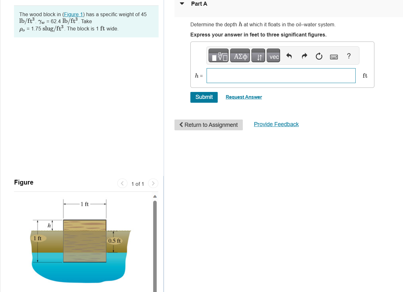The height and width of the screenshot is (292, 403).
Task: Collapse the Part A section arrow
Action: [x=182, y=4]
